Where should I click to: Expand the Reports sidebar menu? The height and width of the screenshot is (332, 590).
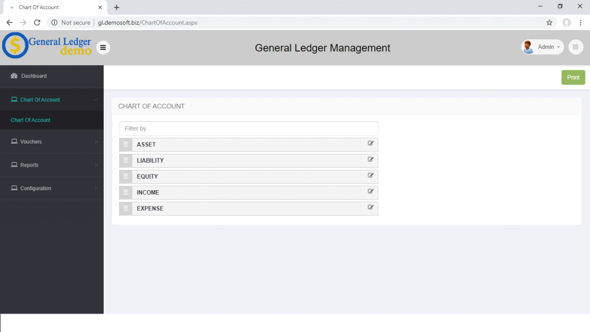(52, 165)
